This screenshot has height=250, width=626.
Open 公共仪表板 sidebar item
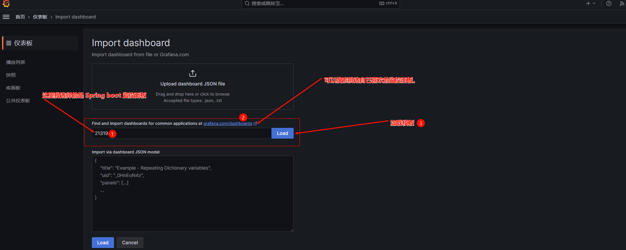point(18,101)
